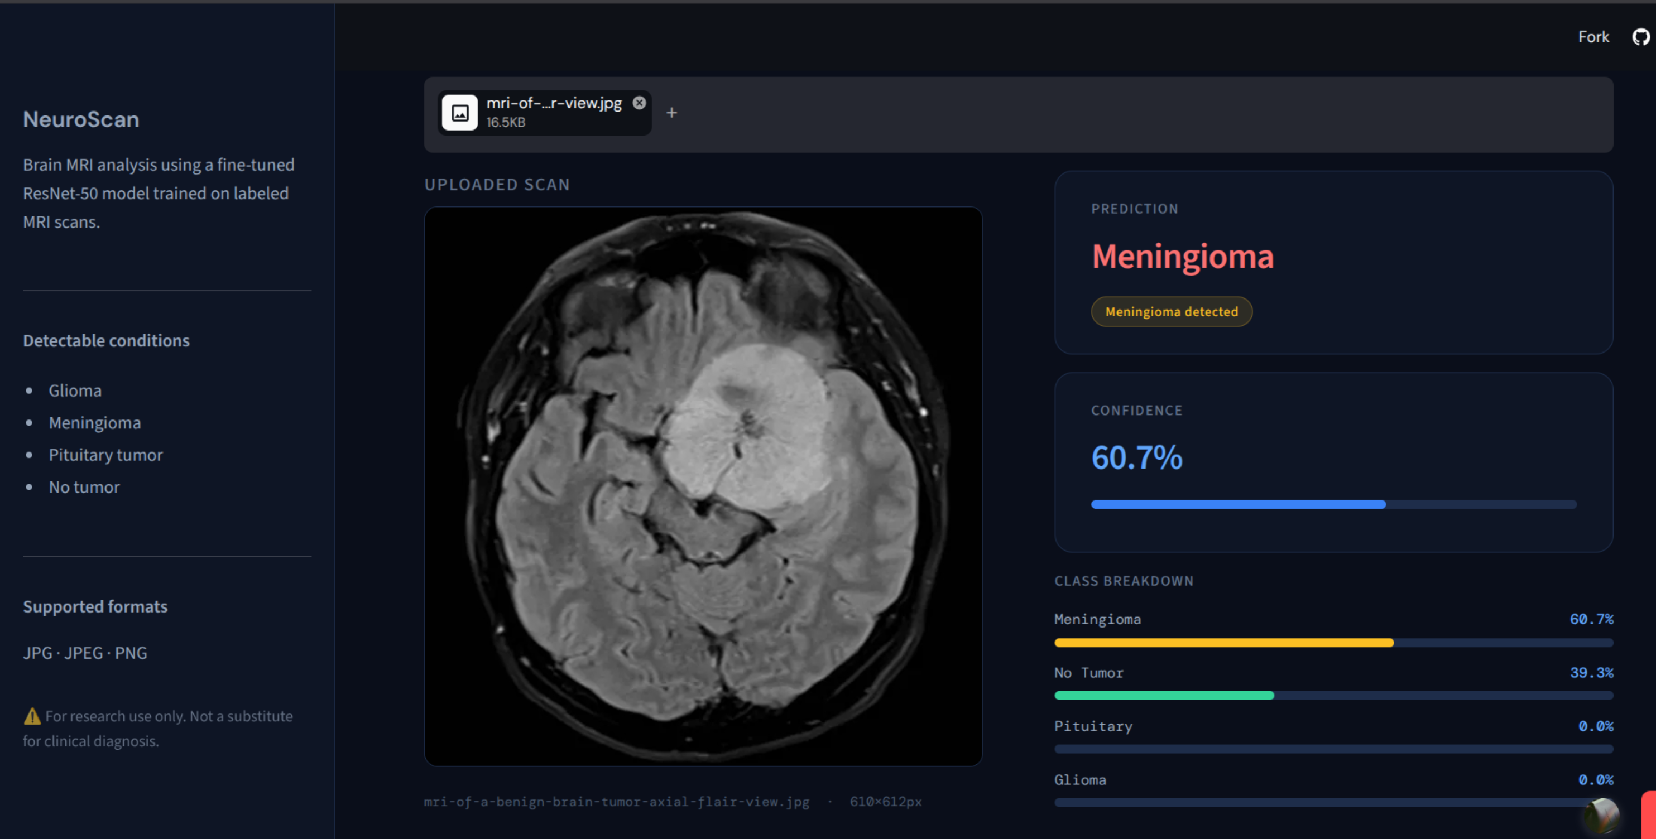Click the Meningioma detected badge
The width and height of the screenshot is (1656, 839).
tap(1172, 312)
